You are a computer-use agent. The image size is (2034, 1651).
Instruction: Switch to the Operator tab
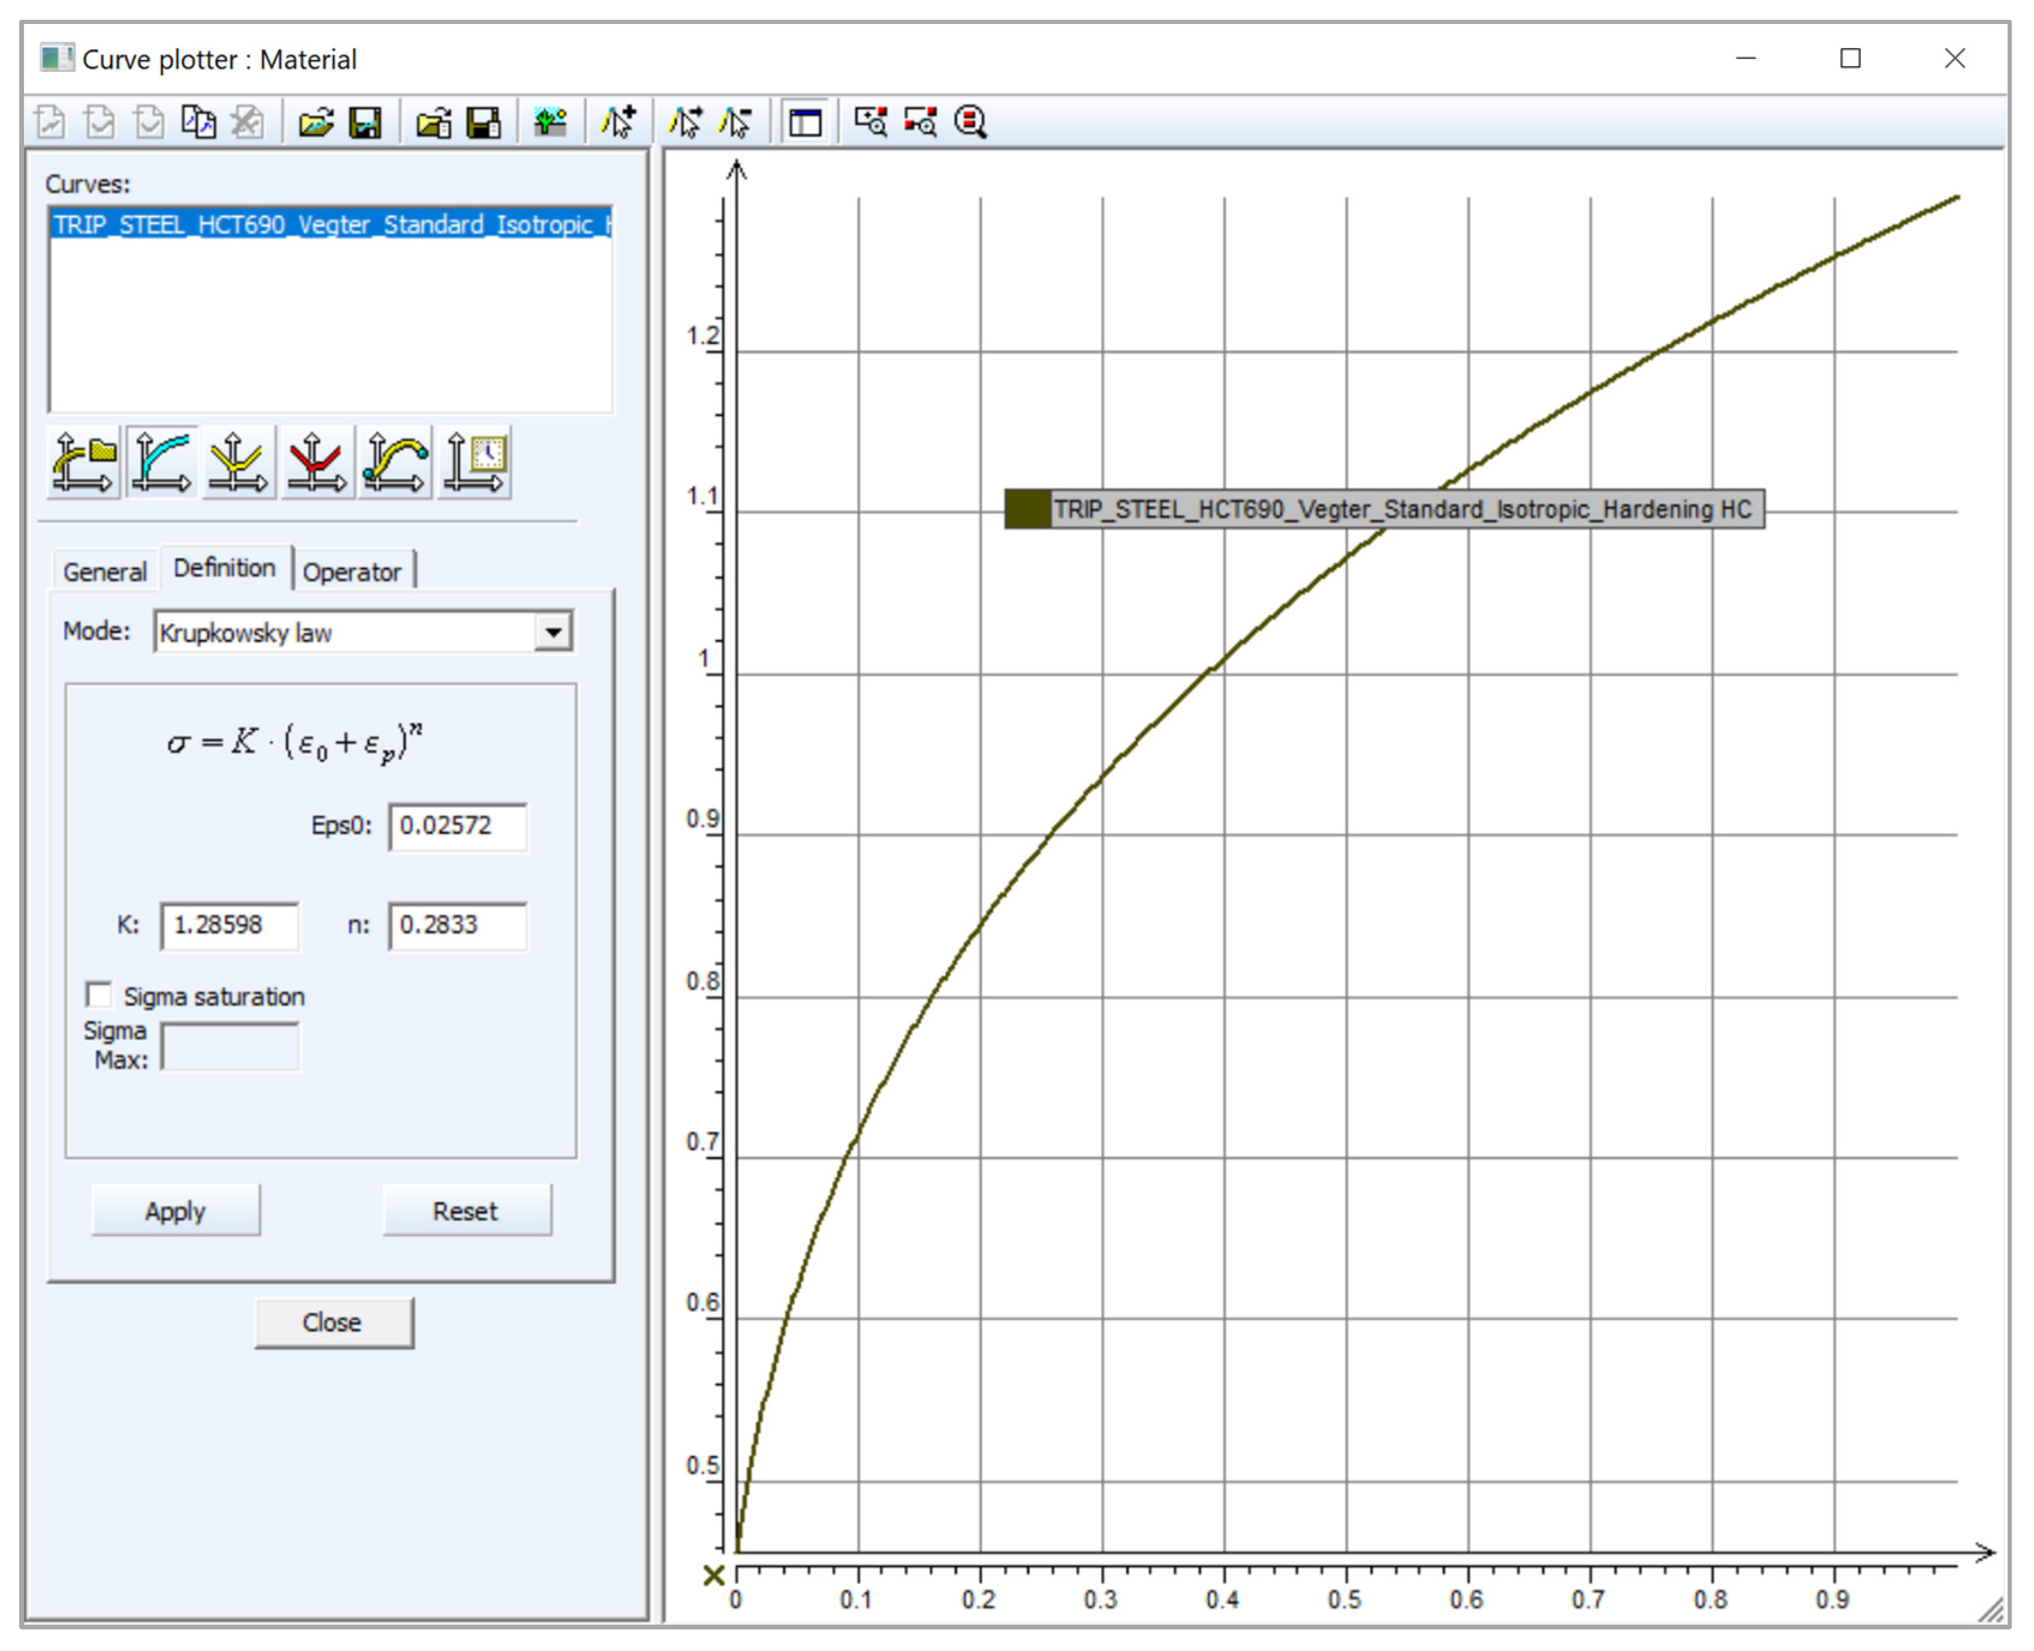(352, 572)
